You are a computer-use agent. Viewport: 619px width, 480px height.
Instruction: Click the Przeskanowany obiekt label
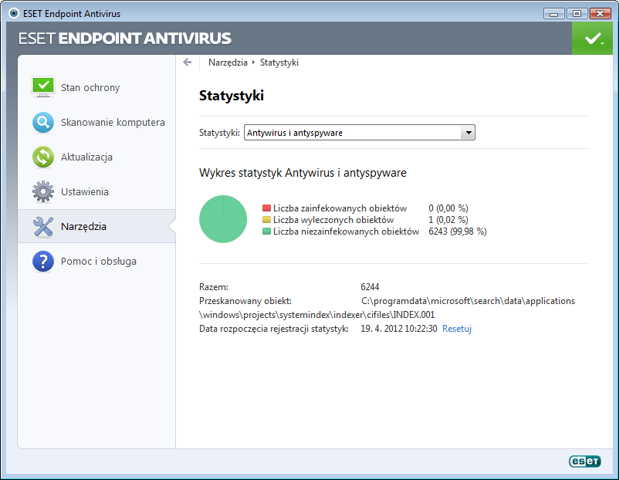245,301
